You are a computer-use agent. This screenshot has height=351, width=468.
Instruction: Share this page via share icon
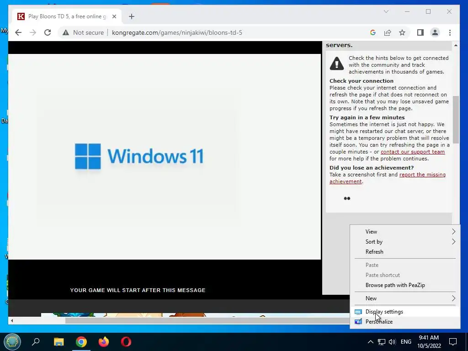click(x=388, y=32)
